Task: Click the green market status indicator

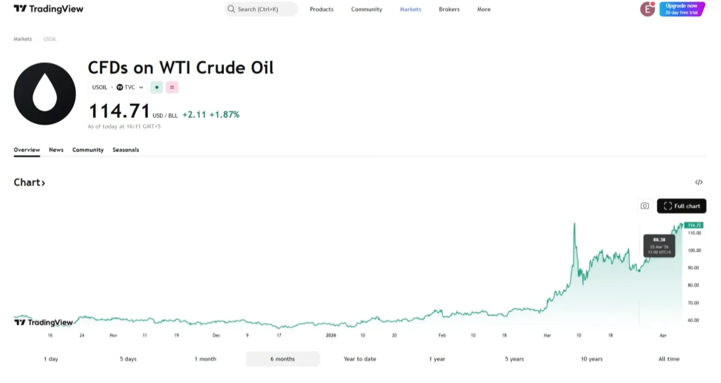Action: pyautogui.click(x=157, y=87)
